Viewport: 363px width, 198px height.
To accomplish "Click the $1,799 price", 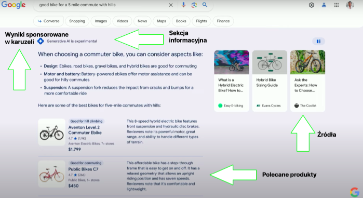I will (75, 149).
